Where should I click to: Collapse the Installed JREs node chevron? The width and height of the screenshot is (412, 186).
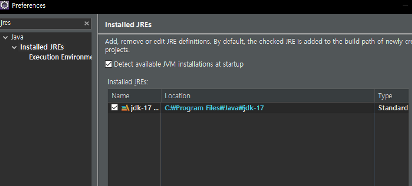click(x=14, y=47)
